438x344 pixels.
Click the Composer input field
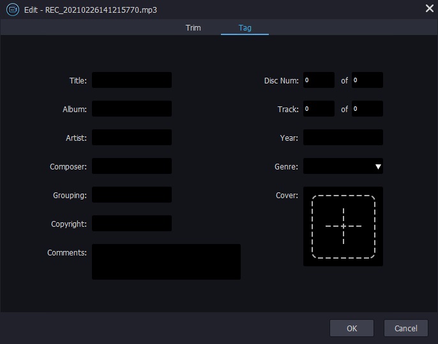tap(132, 166)
